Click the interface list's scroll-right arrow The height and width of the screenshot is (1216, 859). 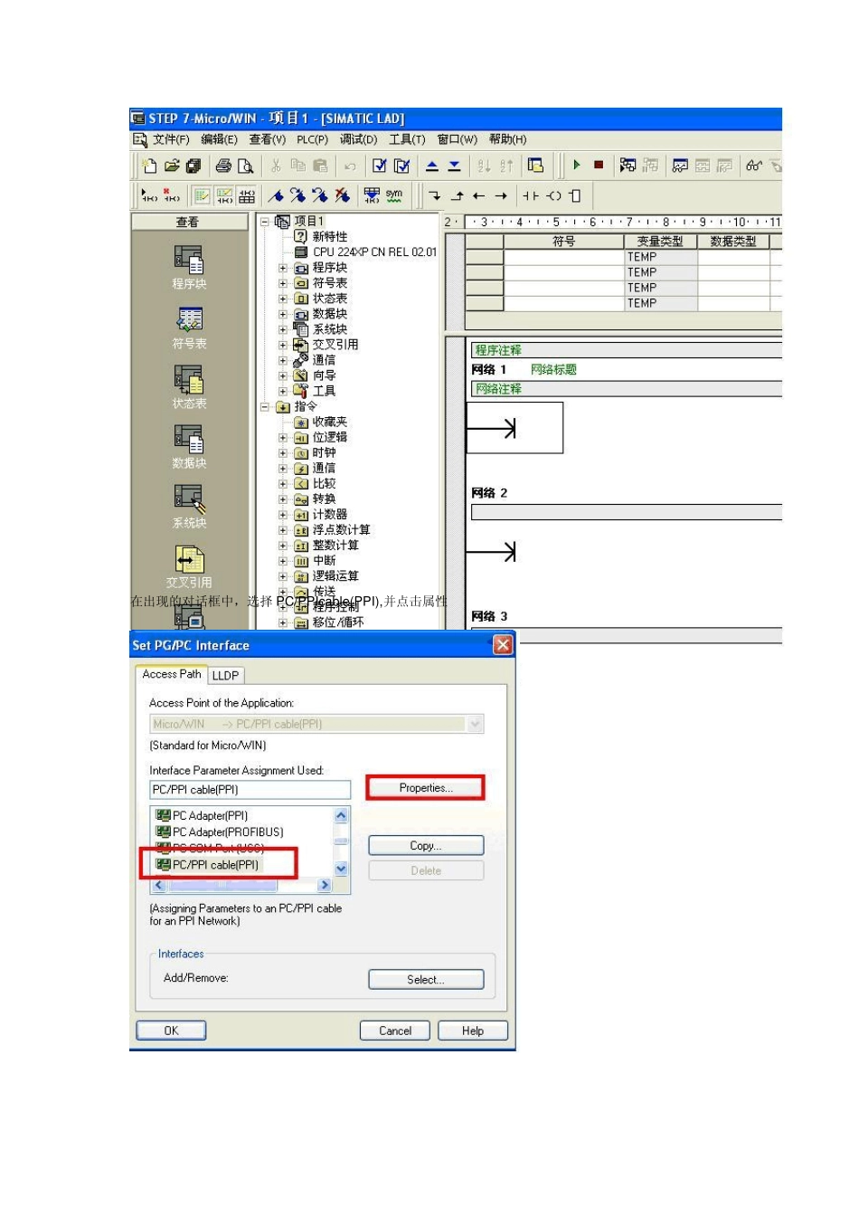tap(325, 885)
